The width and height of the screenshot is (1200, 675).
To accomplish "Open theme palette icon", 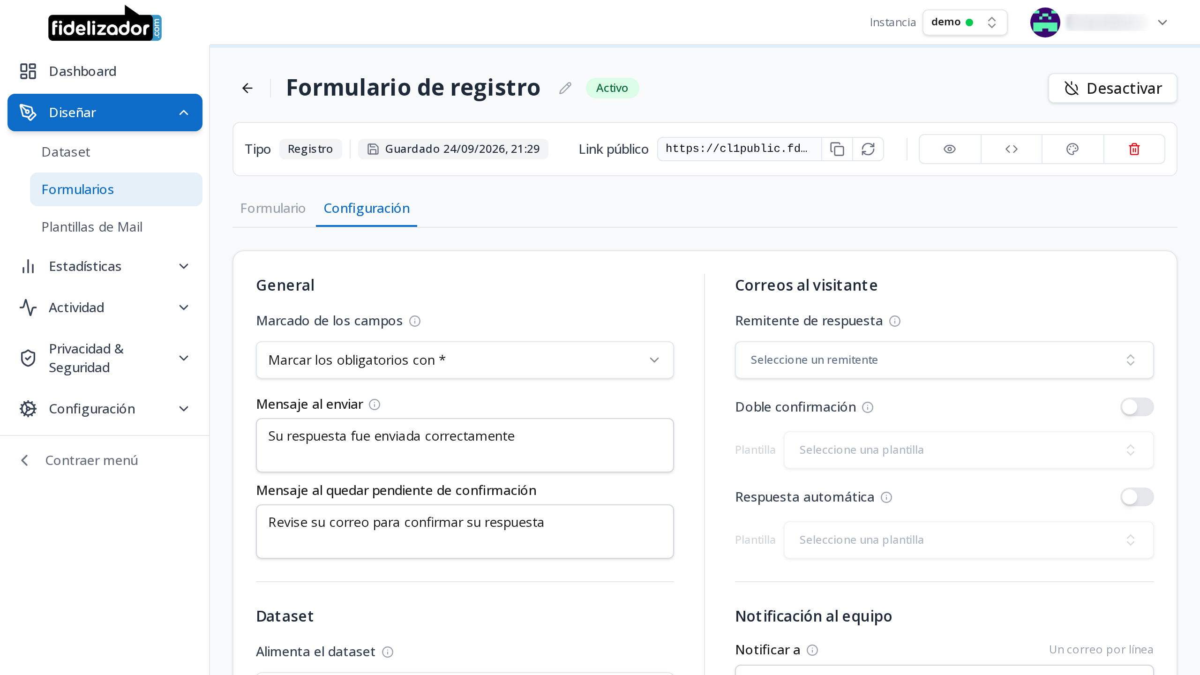I will click(1072, 149).
